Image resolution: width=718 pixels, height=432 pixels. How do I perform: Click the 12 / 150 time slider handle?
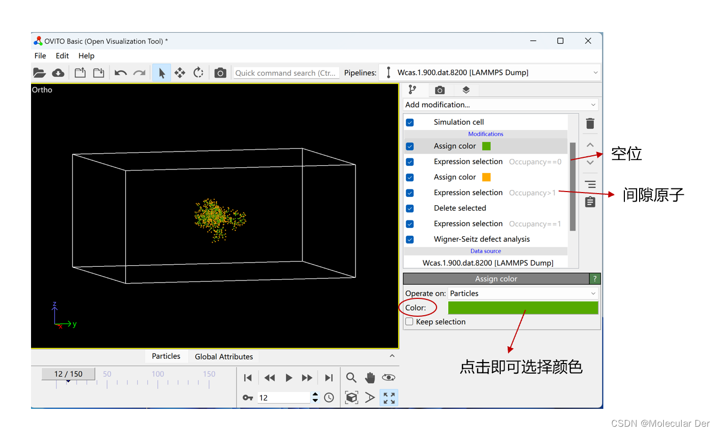(x=68, y=374)
